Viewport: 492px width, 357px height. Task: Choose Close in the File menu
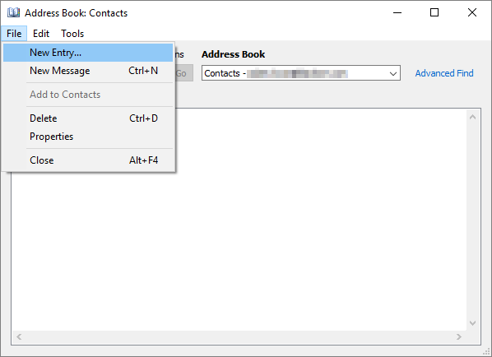pyautogui.click(x=88, y=160)
